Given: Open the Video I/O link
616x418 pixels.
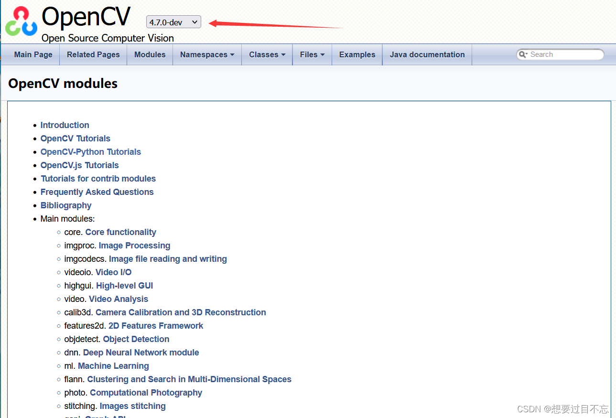Looking at the screenshot, I should click(x=113, y=272).
